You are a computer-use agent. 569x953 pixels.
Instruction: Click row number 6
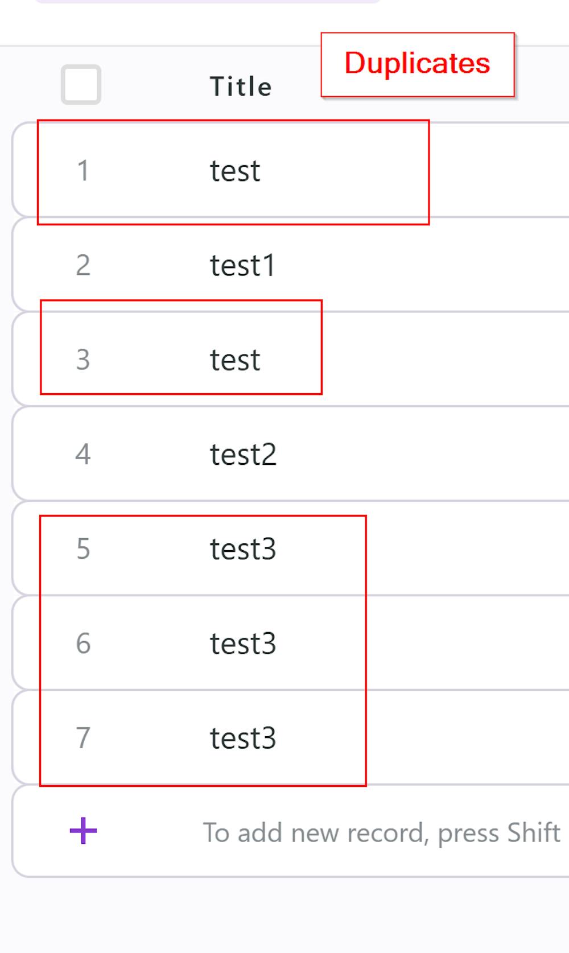coord(83,643)
